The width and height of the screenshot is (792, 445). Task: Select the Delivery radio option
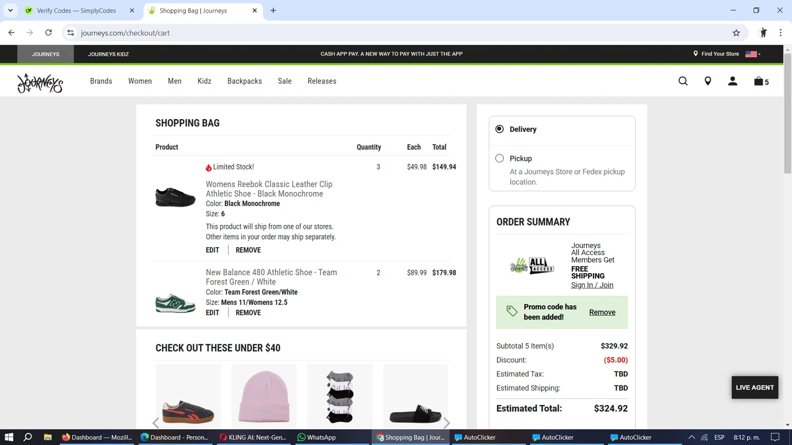[499, 129]
